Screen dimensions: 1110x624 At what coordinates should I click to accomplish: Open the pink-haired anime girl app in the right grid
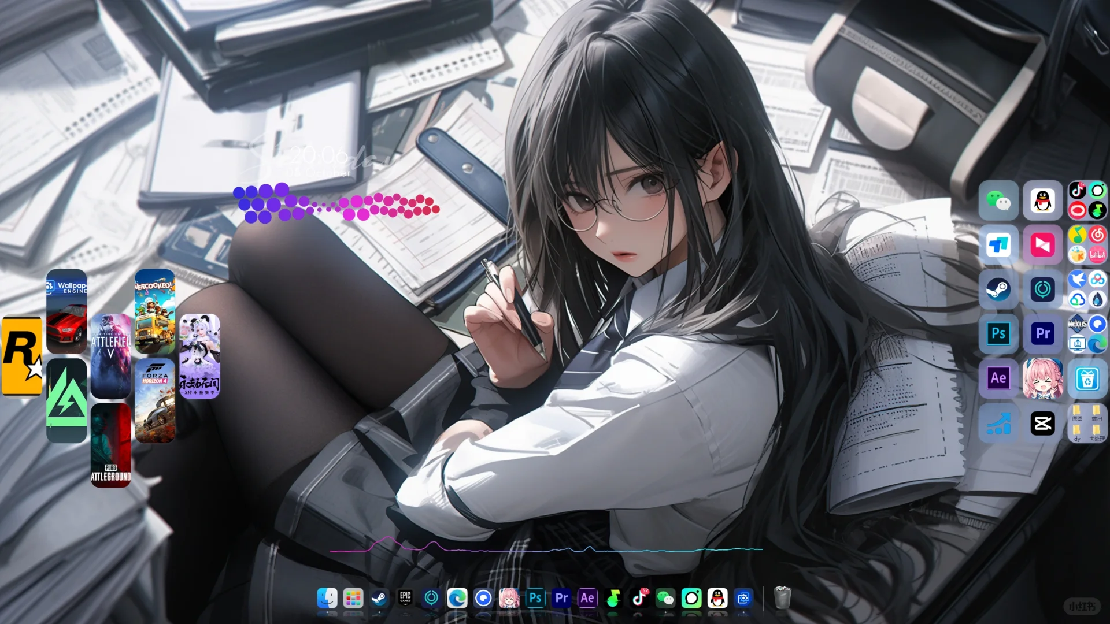1043,378
